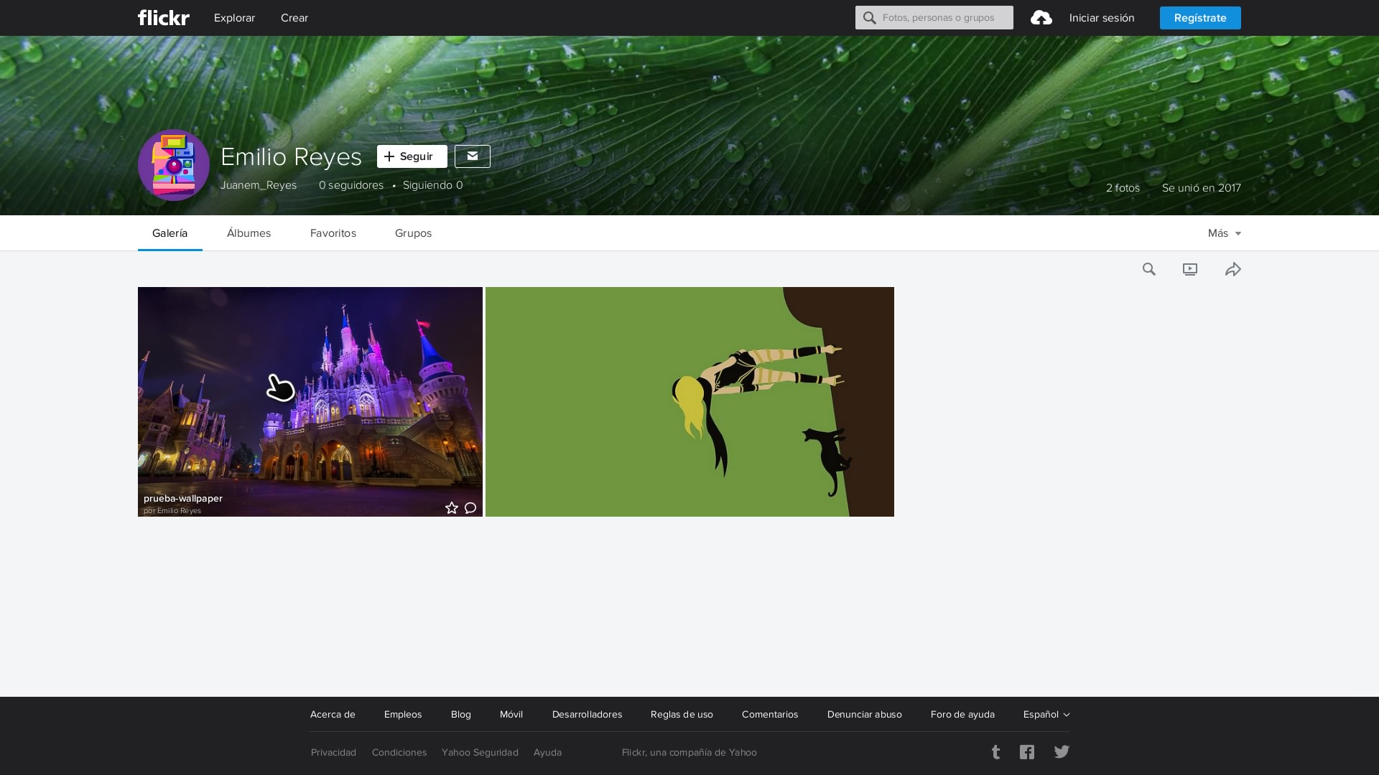The height and width of the screenshot is (775, 1379).
Task: Open the green illustration photo thumbnail
Action: [689, 402]
